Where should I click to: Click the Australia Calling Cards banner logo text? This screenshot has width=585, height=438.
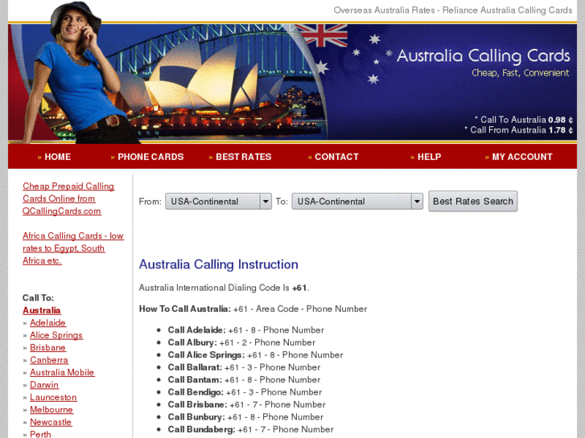(483, 56)
